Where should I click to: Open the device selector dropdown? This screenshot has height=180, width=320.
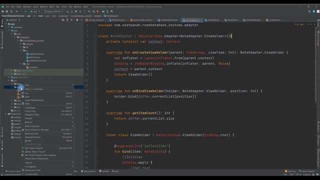coord(53,11)
